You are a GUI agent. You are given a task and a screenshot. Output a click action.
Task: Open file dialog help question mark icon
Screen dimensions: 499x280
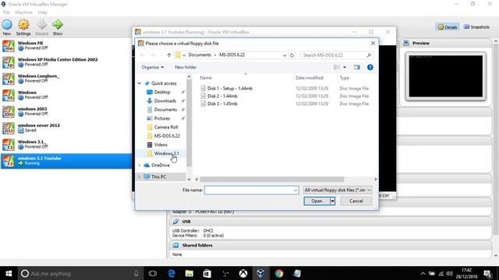point(370,68)
